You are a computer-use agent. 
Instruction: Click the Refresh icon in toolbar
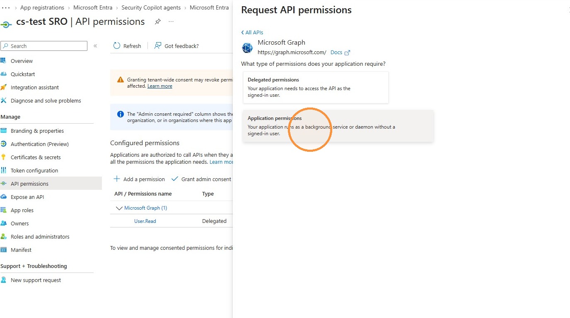(x=117, y=46)
